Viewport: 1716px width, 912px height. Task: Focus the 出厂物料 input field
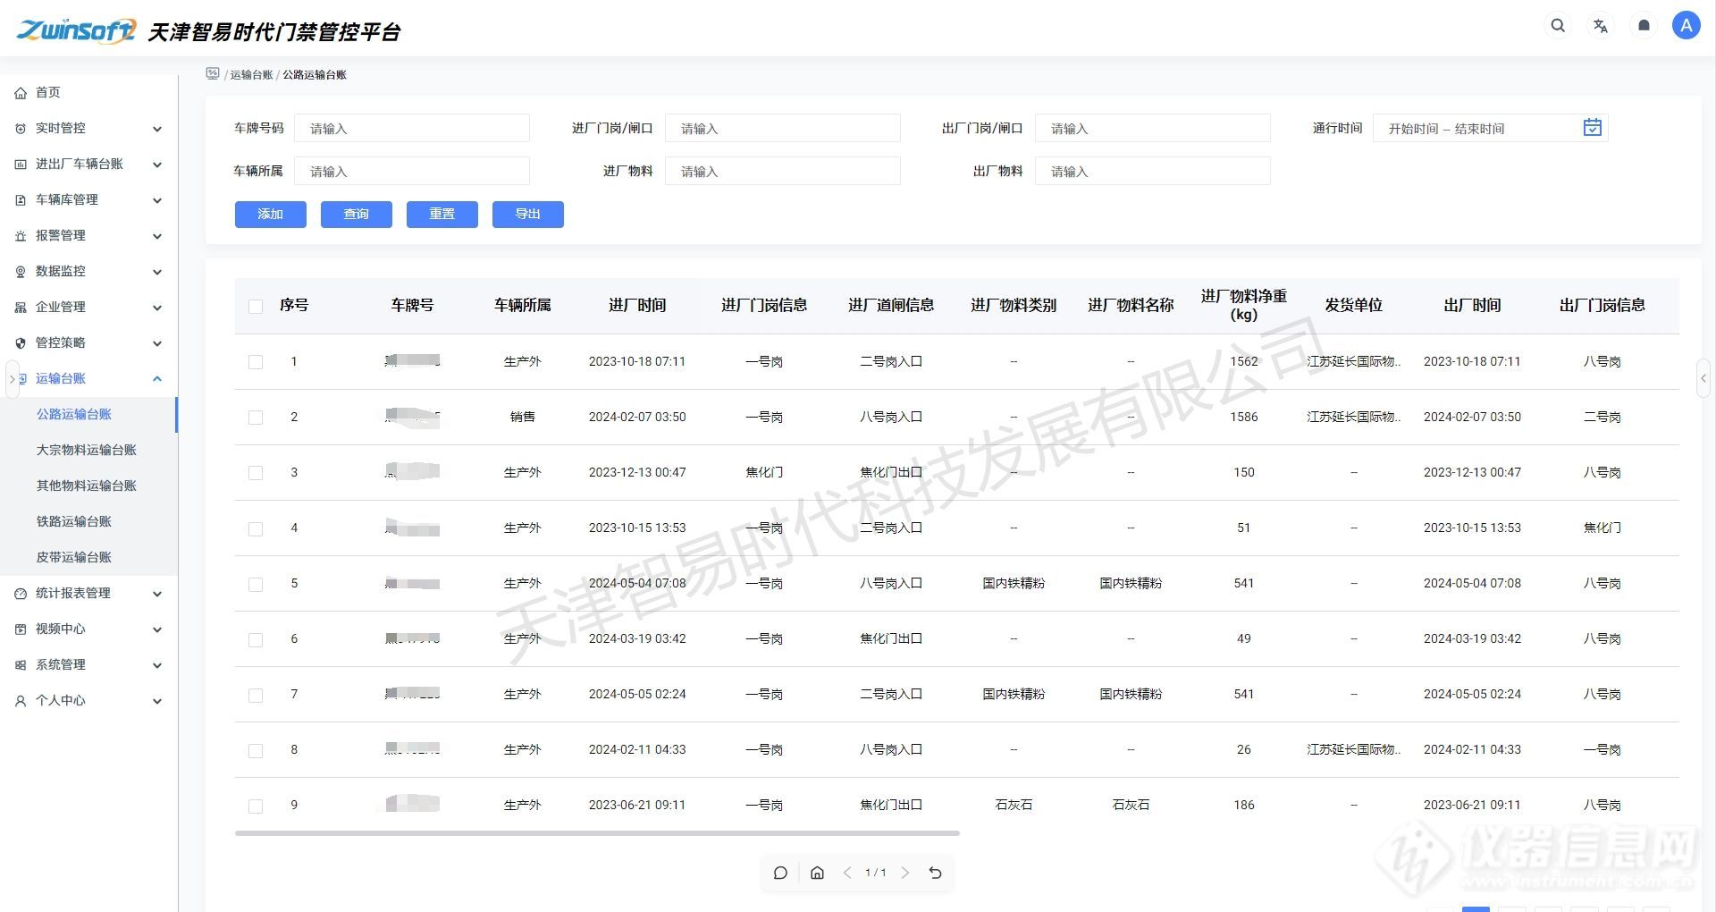(1153, 171)
